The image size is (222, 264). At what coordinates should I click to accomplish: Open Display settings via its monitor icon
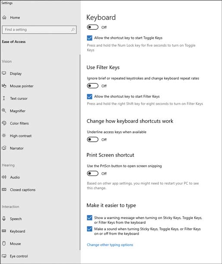pyautogui.click(x=4, y=73)
